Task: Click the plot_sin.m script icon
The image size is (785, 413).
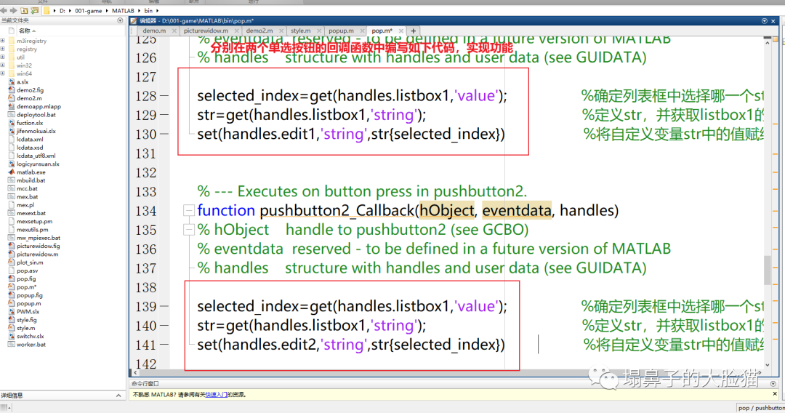Action: 12,262
